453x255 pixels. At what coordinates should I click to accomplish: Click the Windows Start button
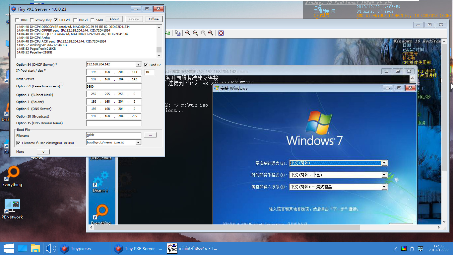pyautogui.click(x=8, y=248)
